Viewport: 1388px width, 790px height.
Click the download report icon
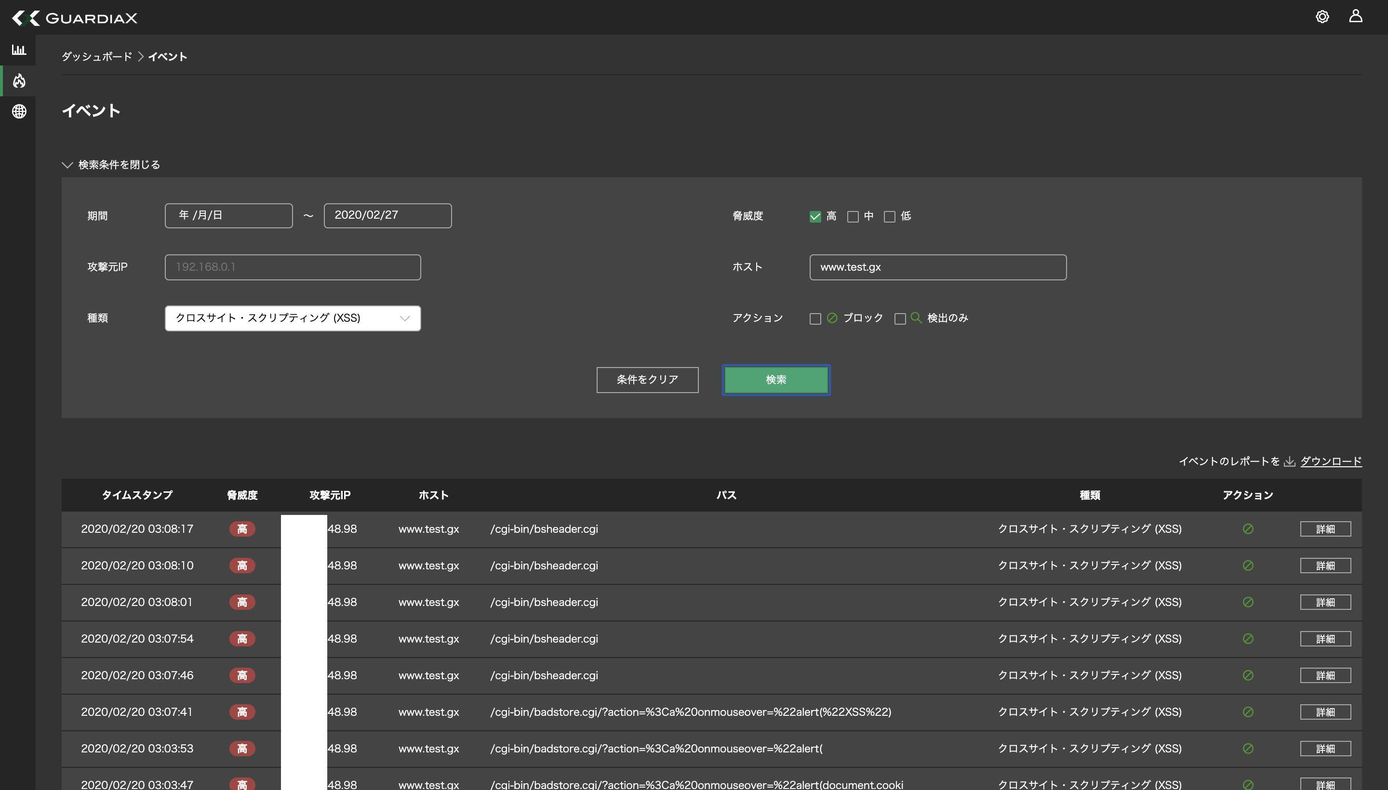pyautogui.click(x=1290, y=462)
